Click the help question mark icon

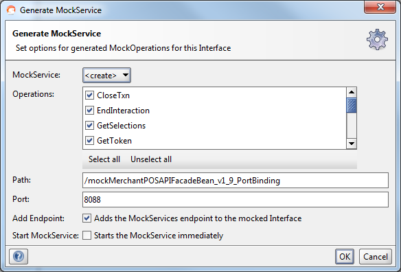coord(19,256)
